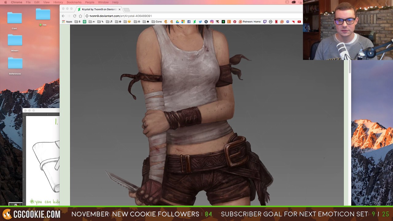Open the music note bookmarks folder
The height and width of the screenshot is (221, 393).
tap(109, 22)
